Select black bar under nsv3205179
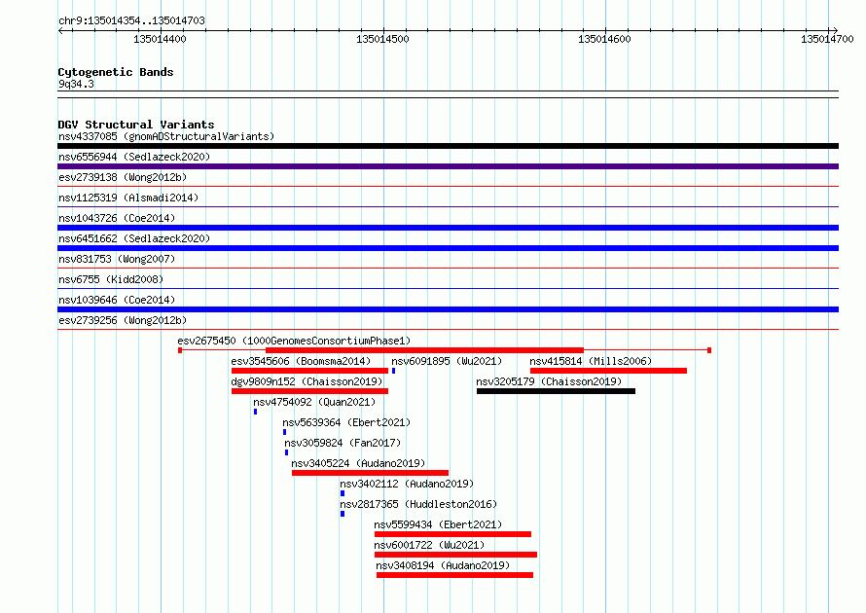Image resolution: width=866 pixels, height=613 pixels. (x=557, y=391)
